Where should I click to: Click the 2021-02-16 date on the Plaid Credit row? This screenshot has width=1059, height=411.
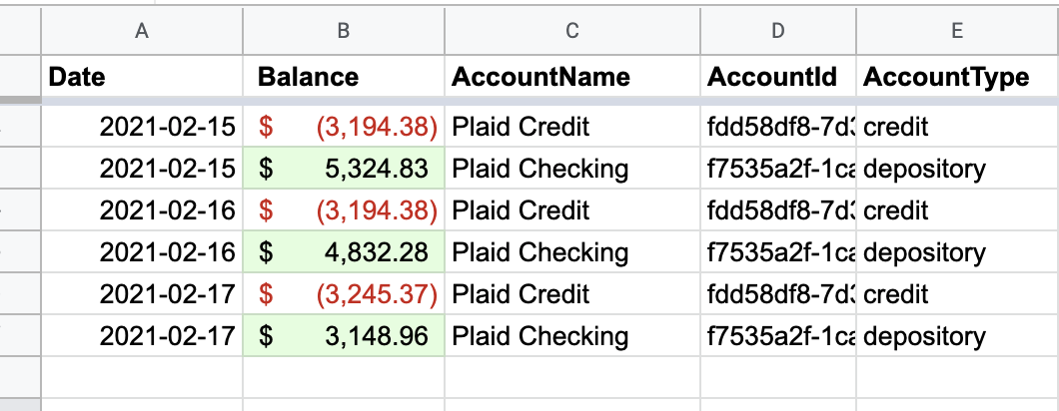142,209
